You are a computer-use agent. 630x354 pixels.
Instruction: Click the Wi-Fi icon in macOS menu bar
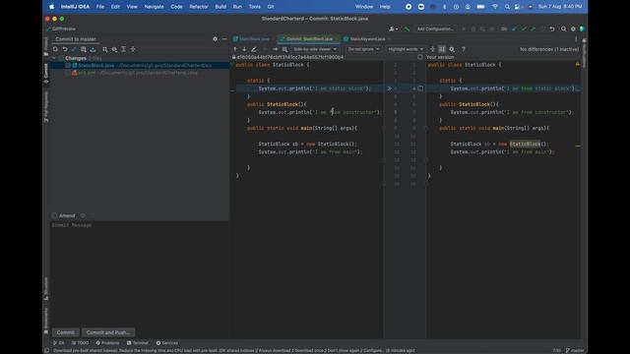tap(495, 7)
